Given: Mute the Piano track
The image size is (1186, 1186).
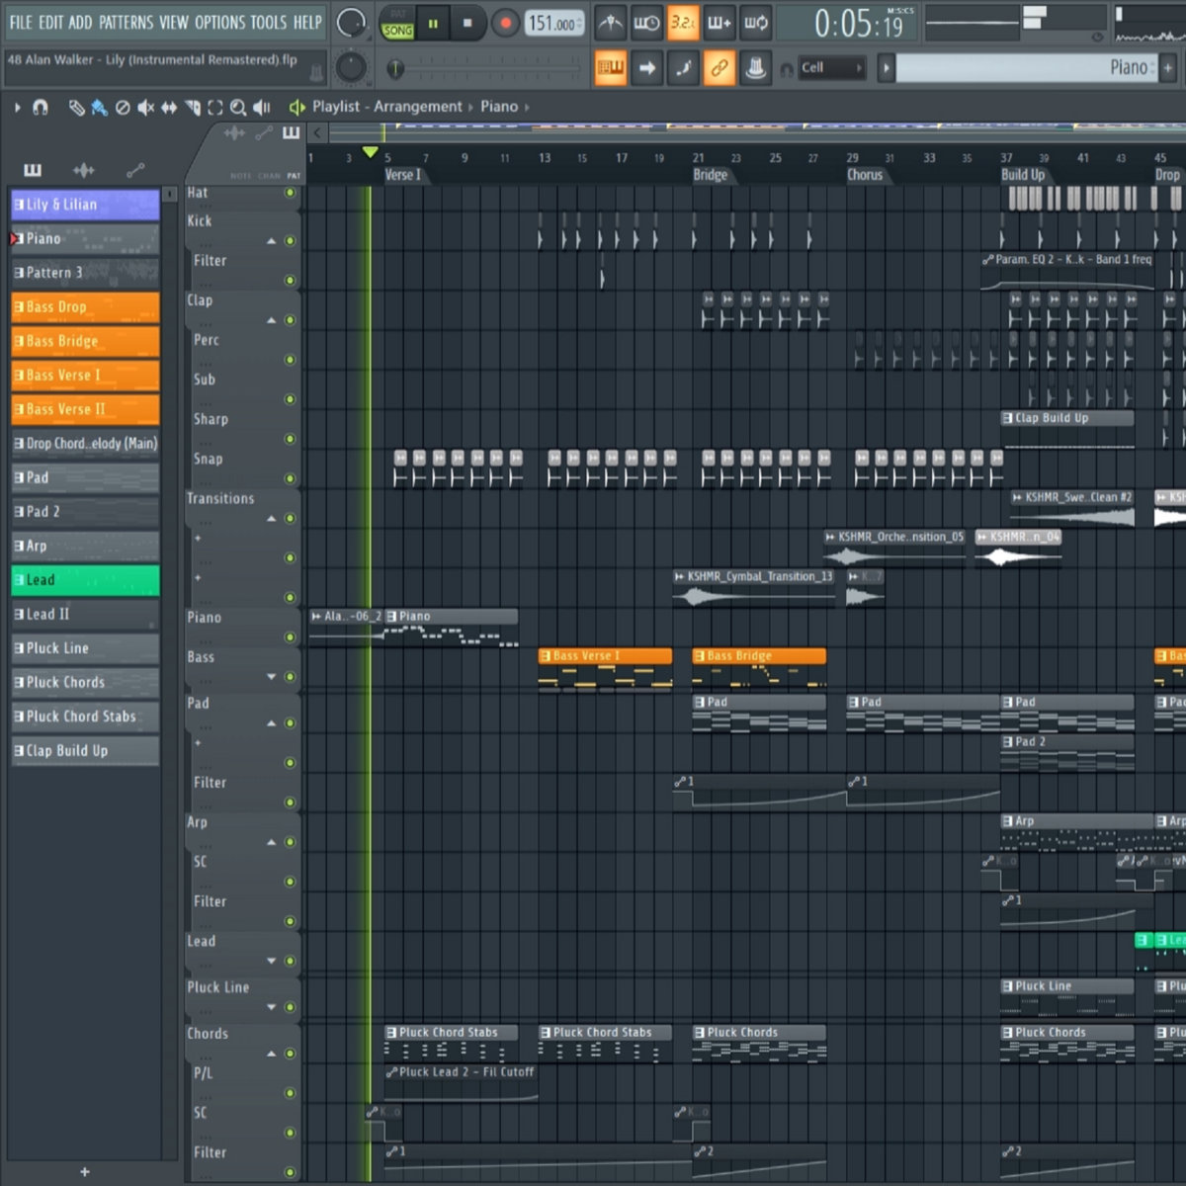Looking at the screenshot, I should pyautogui.click(x=291, y=636).
